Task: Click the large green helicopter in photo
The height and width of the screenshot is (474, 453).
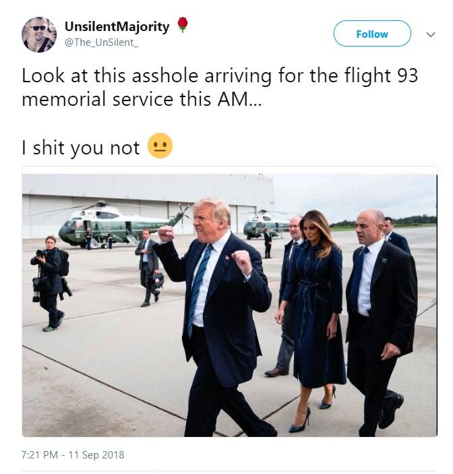Action: [121, 224]
